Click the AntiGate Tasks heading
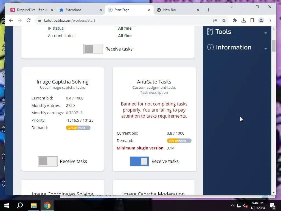This screenshot has width=281, height=211. [154, 82]
